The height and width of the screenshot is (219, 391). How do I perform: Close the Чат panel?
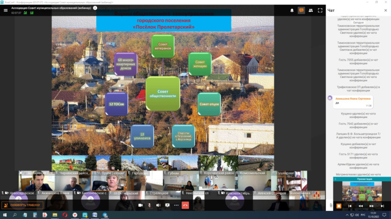386,10
